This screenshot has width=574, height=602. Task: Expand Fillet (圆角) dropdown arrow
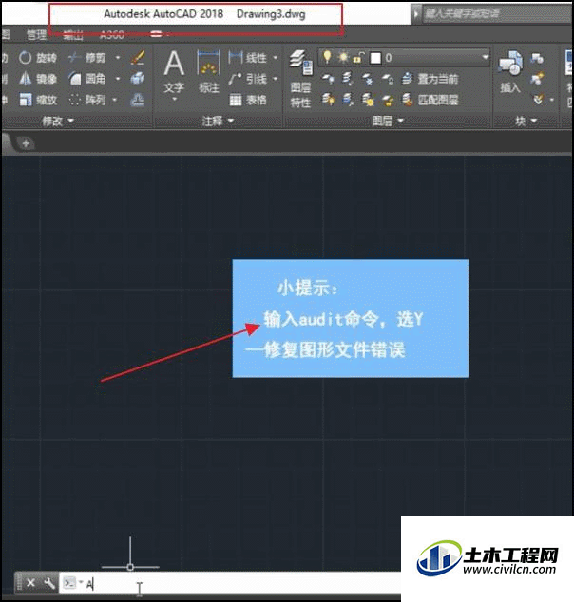coord(117,79)
